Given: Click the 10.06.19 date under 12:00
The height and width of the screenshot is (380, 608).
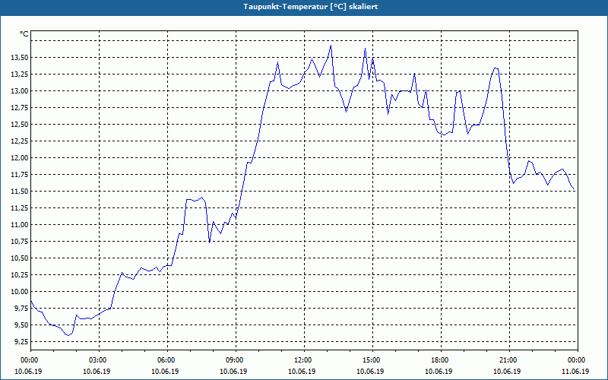Looking at the screenshot, I should click(302, 371).
